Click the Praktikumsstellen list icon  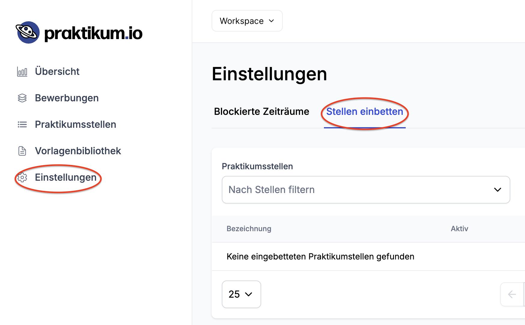pos(22,124)
